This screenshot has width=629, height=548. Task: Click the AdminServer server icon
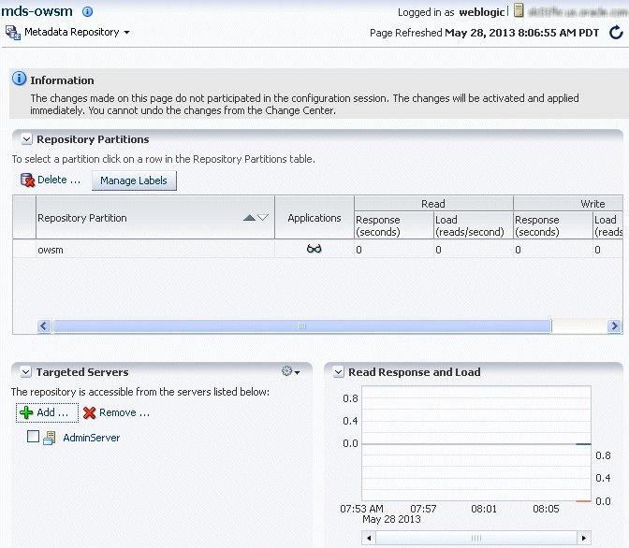(x=50, y=438)
